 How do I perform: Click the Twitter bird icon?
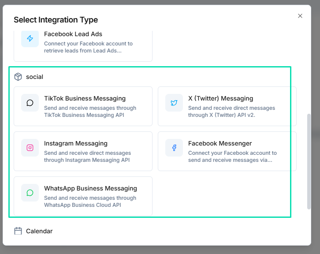(174, 103)
